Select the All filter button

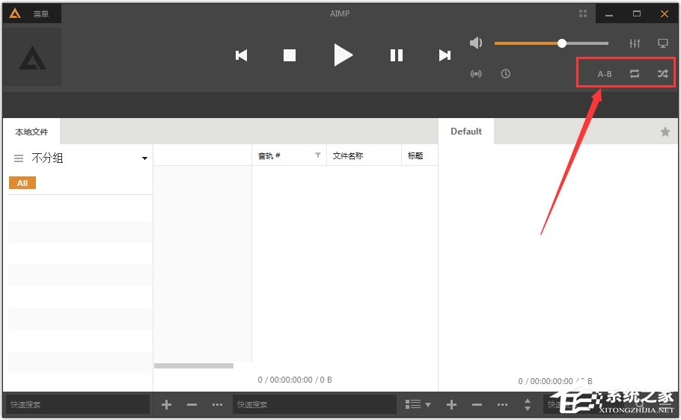click(x=22, y=183)
